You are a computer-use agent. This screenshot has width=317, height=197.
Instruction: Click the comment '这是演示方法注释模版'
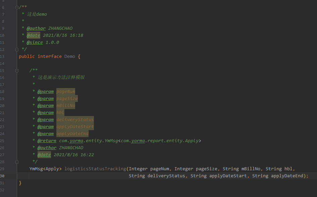[61, 77]
